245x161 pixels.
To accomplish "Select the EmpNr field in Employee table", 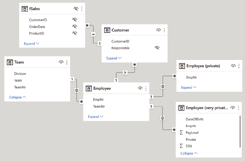I will [x=98, y=100].
